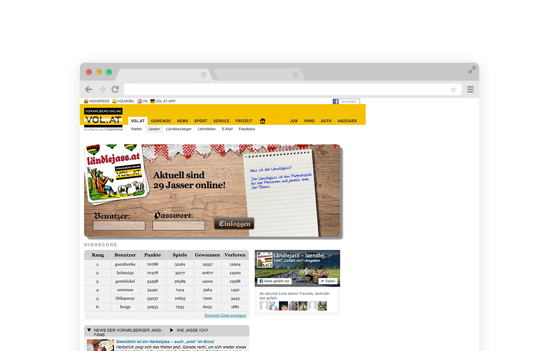The image size is (559, 351).
Task: Toggle fullscreen with the expand arrows icon
Action: click(x=472, y=70)
